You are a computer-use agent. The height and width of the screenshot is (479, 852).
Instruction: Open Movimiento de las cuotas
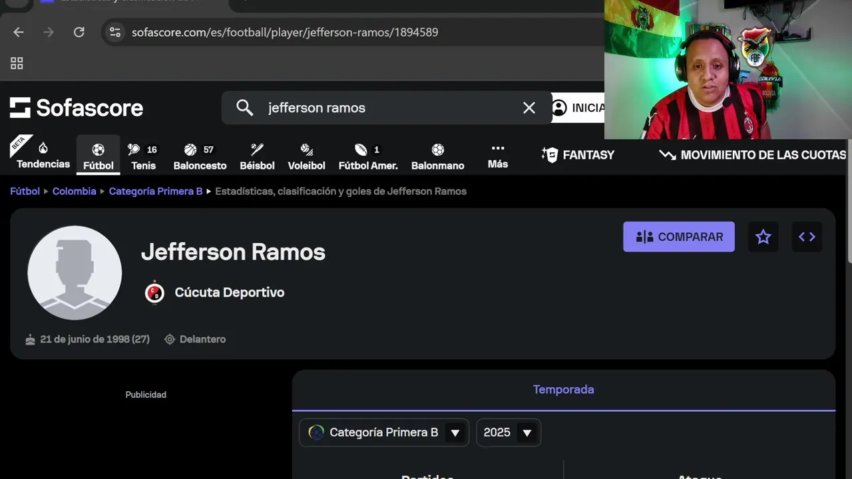[x=752, y=155]
